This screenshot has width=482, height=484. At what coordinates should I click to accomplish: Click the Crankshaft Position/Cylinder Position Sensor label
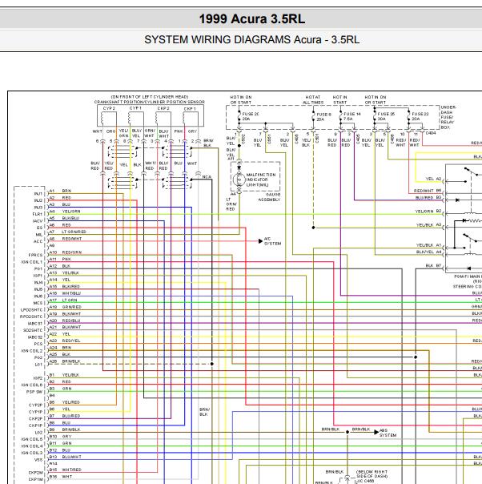[149, 102]
